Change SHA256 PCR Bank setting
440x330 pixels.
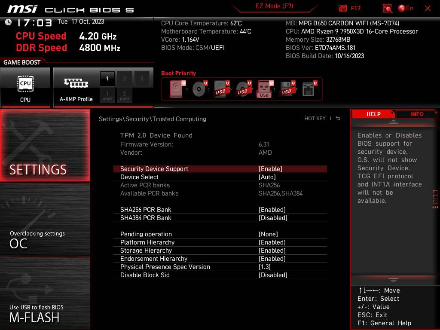[x=220, y=210]
